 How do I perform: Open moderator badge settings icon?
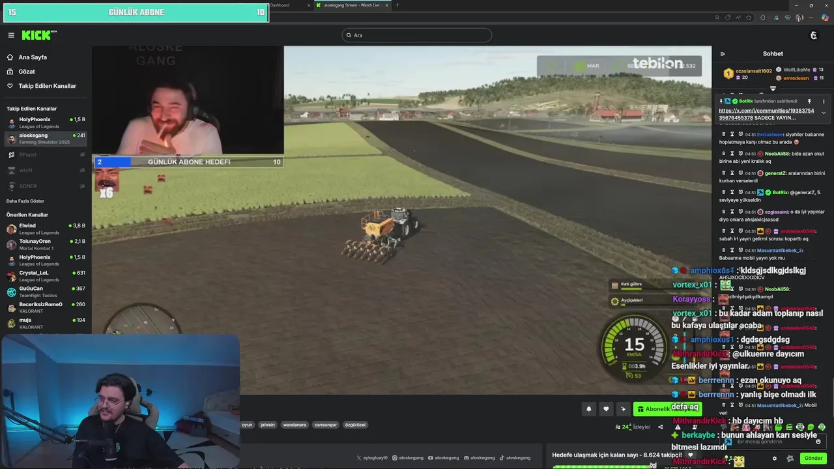(790, 458)
